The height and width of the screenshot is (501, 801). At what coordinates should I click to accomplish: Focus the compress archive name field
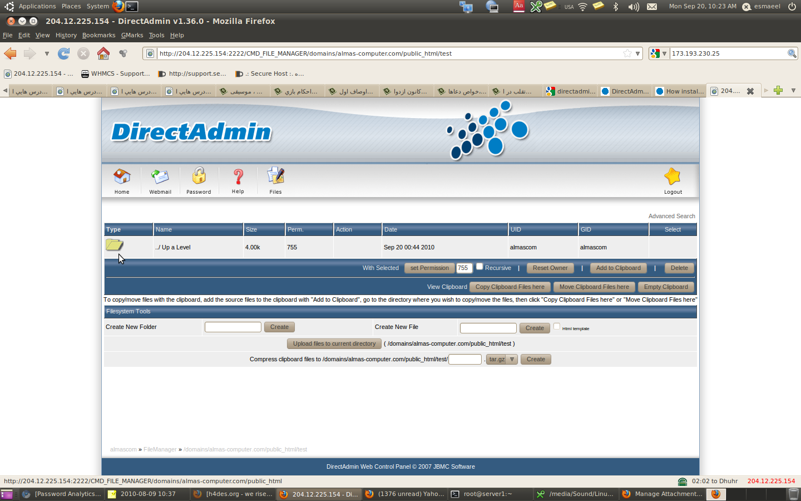pyautogui.click(x=465, y=359)
